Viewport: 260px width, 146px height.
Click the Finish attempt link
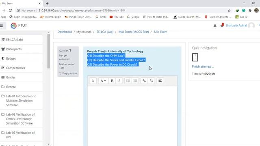click(x=203, y=67)
